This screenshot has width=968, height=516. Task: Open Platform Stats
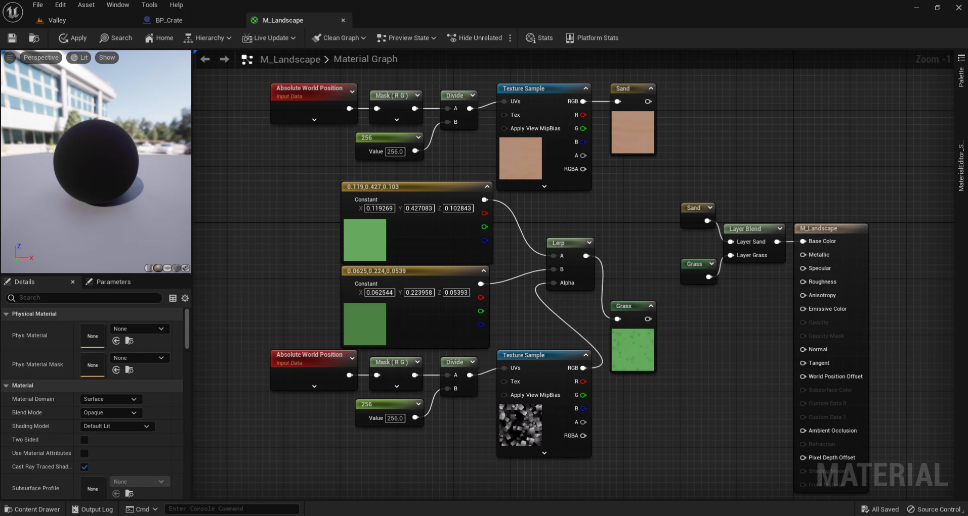pyautogui.click(x=592, y=38)
